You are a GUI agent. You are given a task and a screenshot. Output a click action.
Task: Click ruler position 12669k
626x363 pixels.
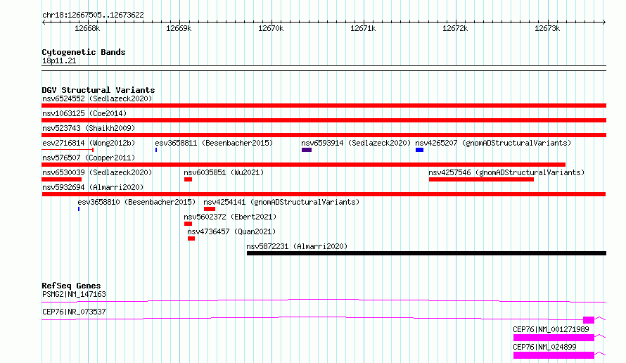click(x=179, y=28)
